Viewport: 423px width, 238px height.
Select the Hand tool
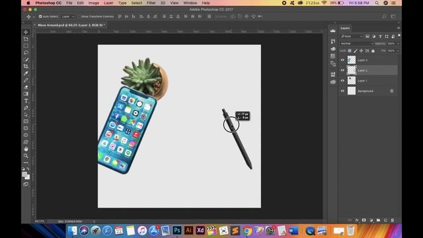click(x=26, y=149)
